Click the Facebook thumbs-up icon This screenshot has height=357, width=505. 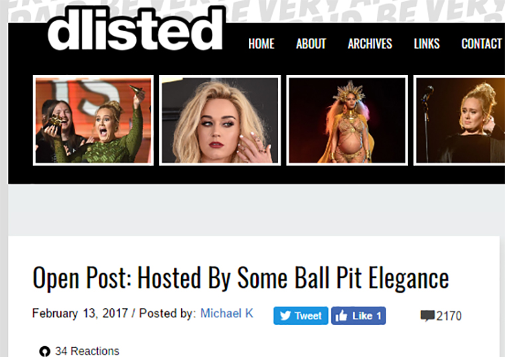[x=341, y=316]
